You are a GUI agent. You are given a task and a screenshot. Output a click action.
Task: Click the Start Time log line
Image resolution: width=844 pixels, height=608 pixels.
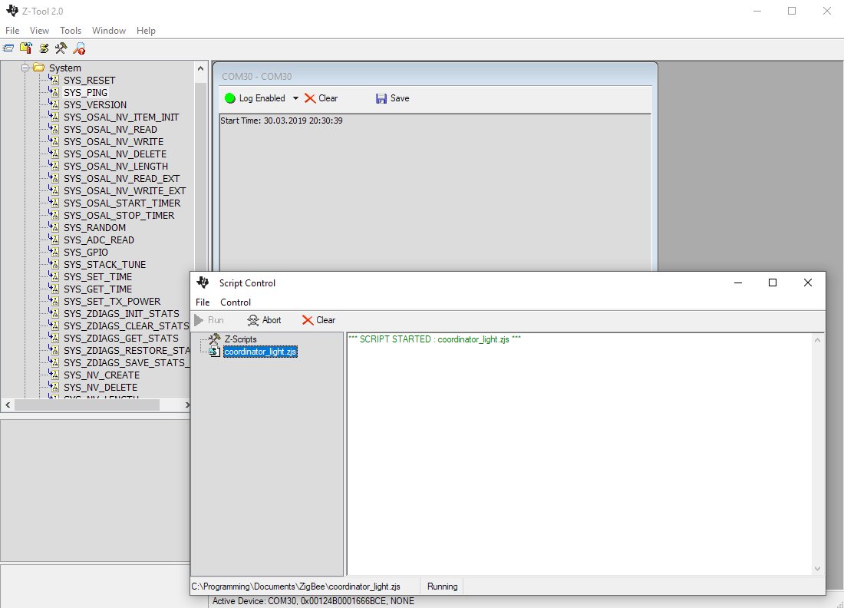282,121
